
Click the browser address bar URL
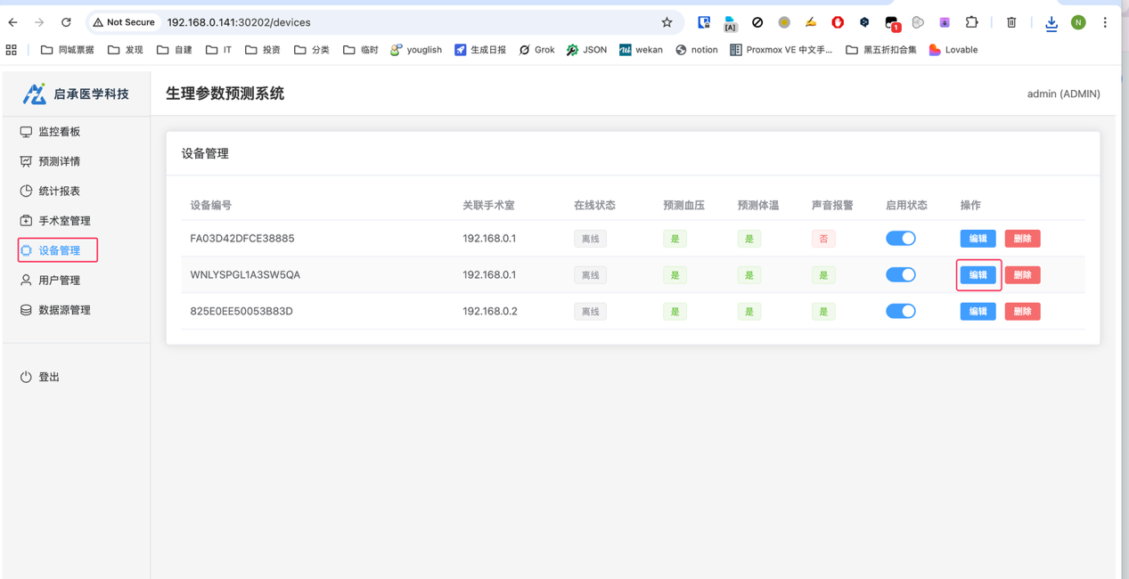[x=239, y=22]
